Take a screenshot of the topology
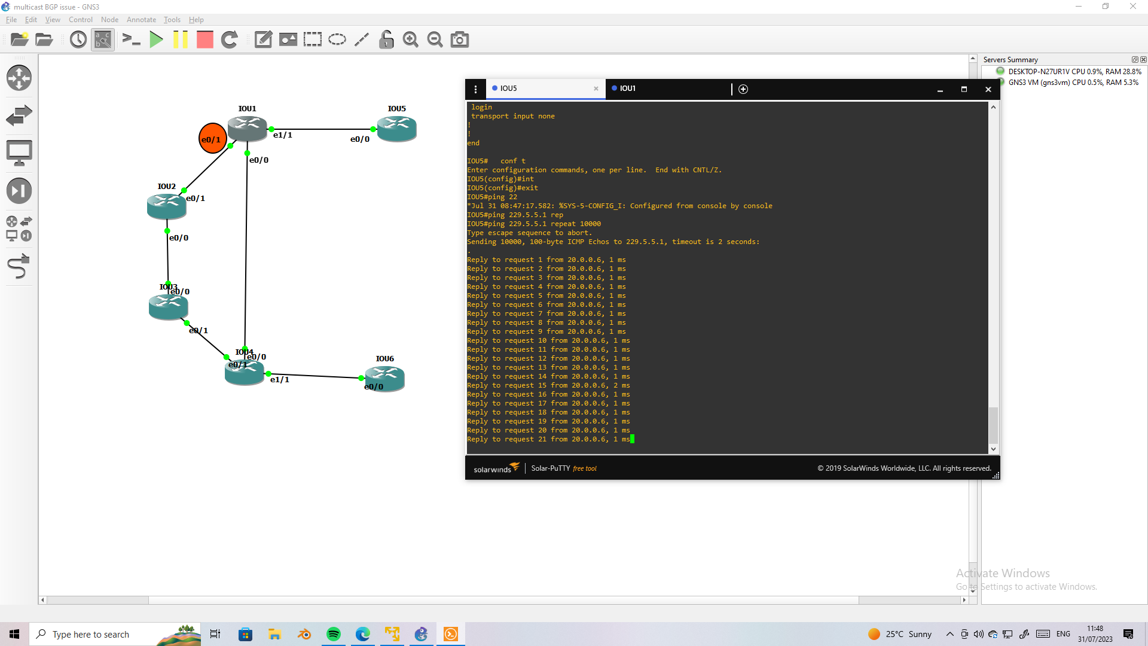Screen dimensions: 1148x646 pyautogui.click(x=459, y=39)
